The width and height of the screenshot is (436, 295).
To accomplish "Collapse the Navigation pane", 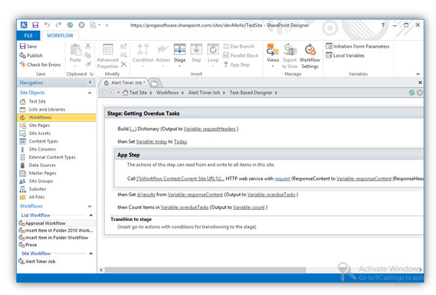I will tap(90, 83).
